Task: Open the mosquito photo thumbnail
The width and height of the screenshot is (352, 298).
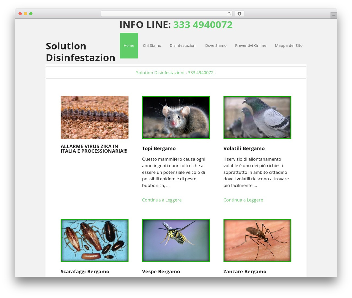Action: point(257,241)
